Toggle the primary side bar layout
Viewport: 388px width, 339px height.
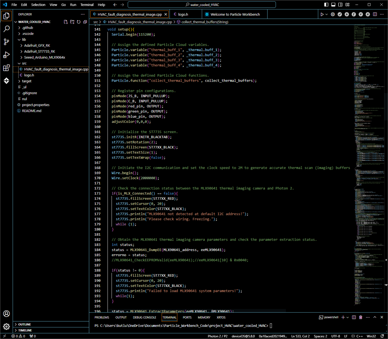326,5
